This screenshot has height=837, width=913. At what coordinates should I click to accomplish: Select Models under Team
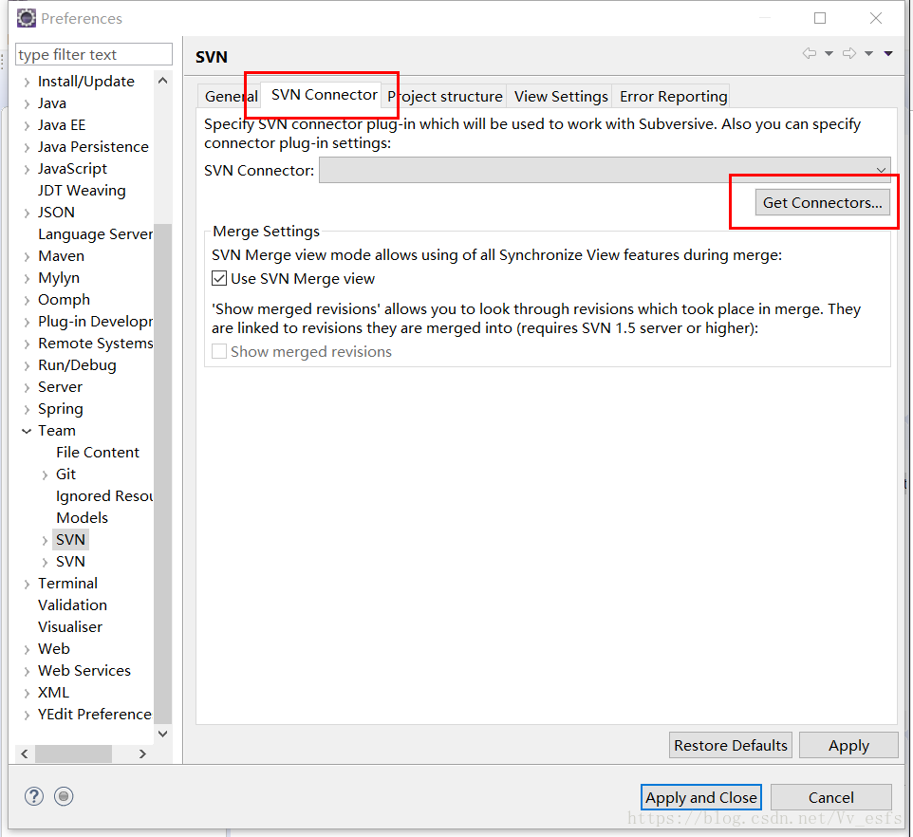point(83,517)
